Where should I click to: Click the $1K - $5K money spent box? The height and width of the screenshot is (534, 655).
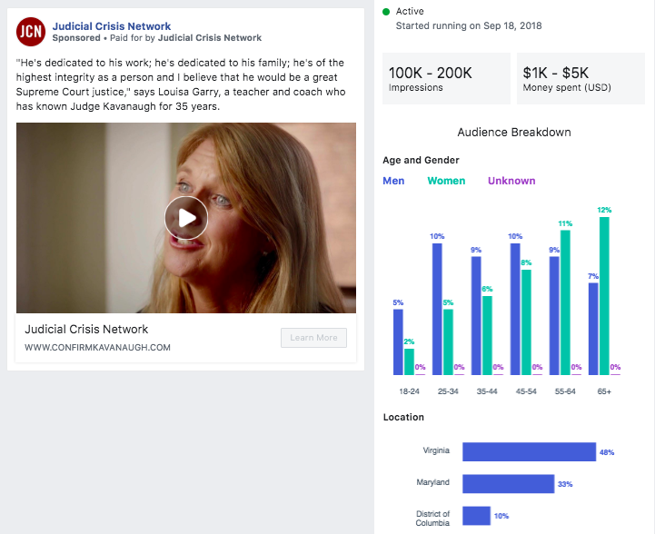point(581,78)
